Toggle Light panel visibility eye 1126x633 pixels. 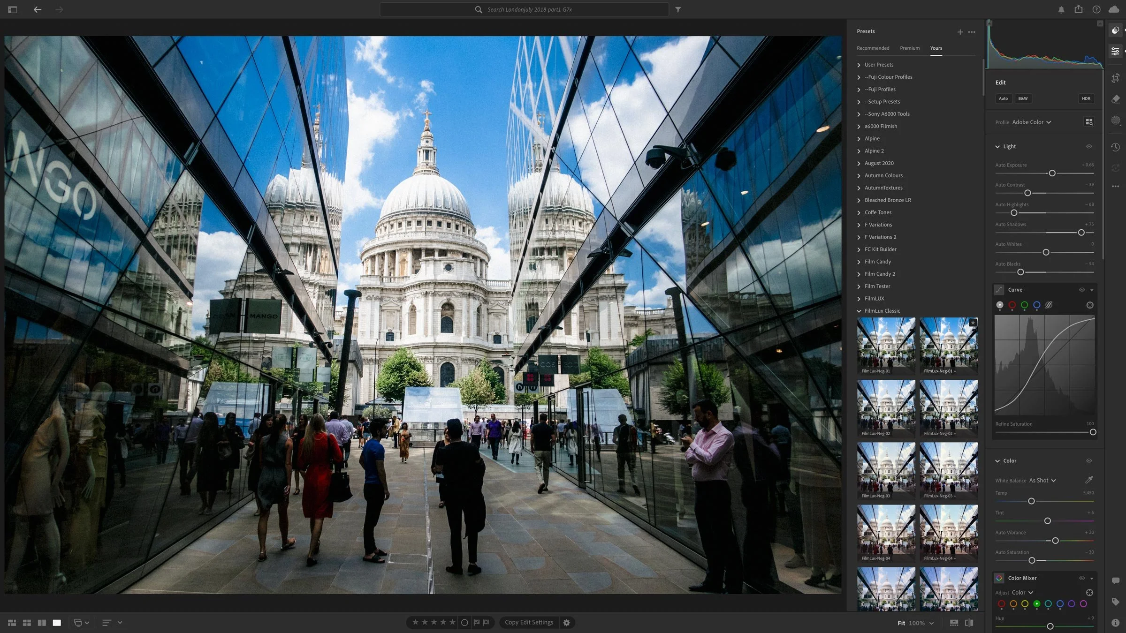[x=1089, y=146]
